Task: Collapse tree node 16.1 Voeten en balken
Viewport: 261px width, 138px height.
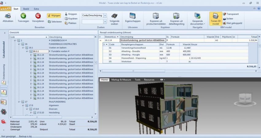Action: [23, 48]
